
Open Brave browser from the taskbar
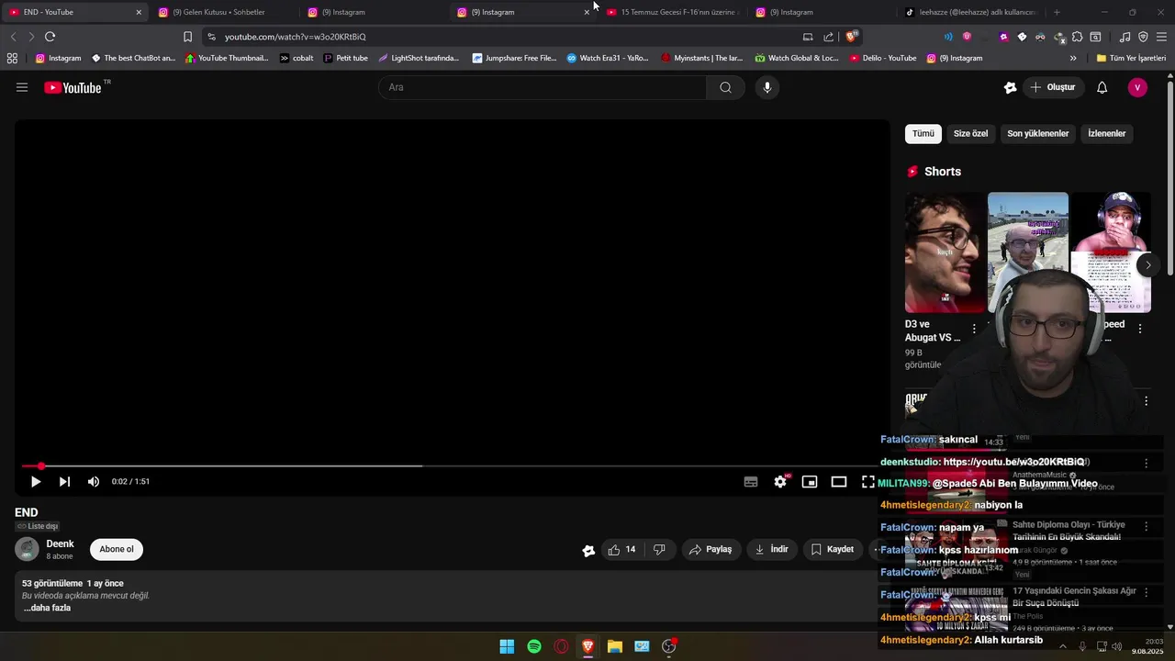pyautogui.click(x=588, y=646)
